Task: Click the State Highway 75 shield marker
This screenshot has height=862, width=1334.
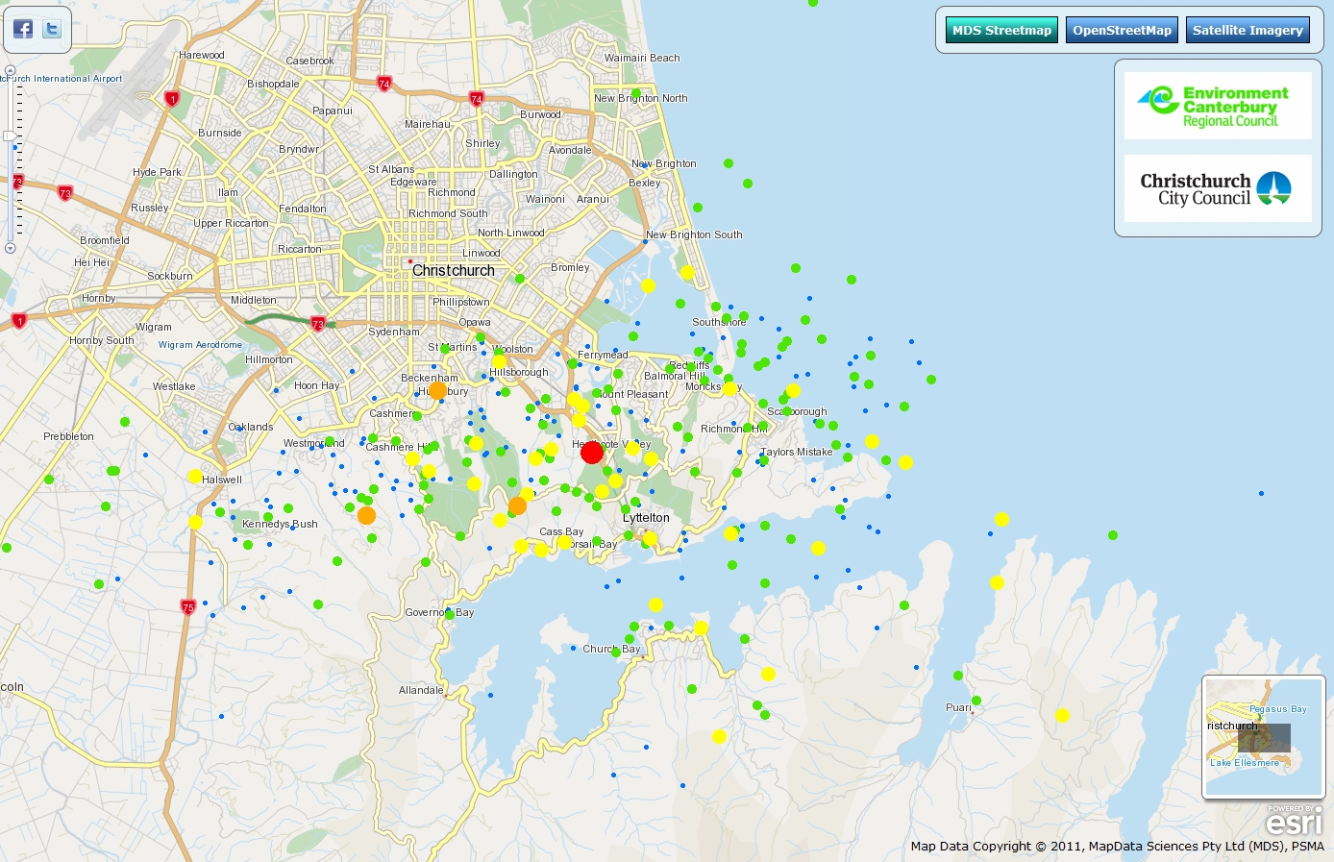Action: click(188, 606)
